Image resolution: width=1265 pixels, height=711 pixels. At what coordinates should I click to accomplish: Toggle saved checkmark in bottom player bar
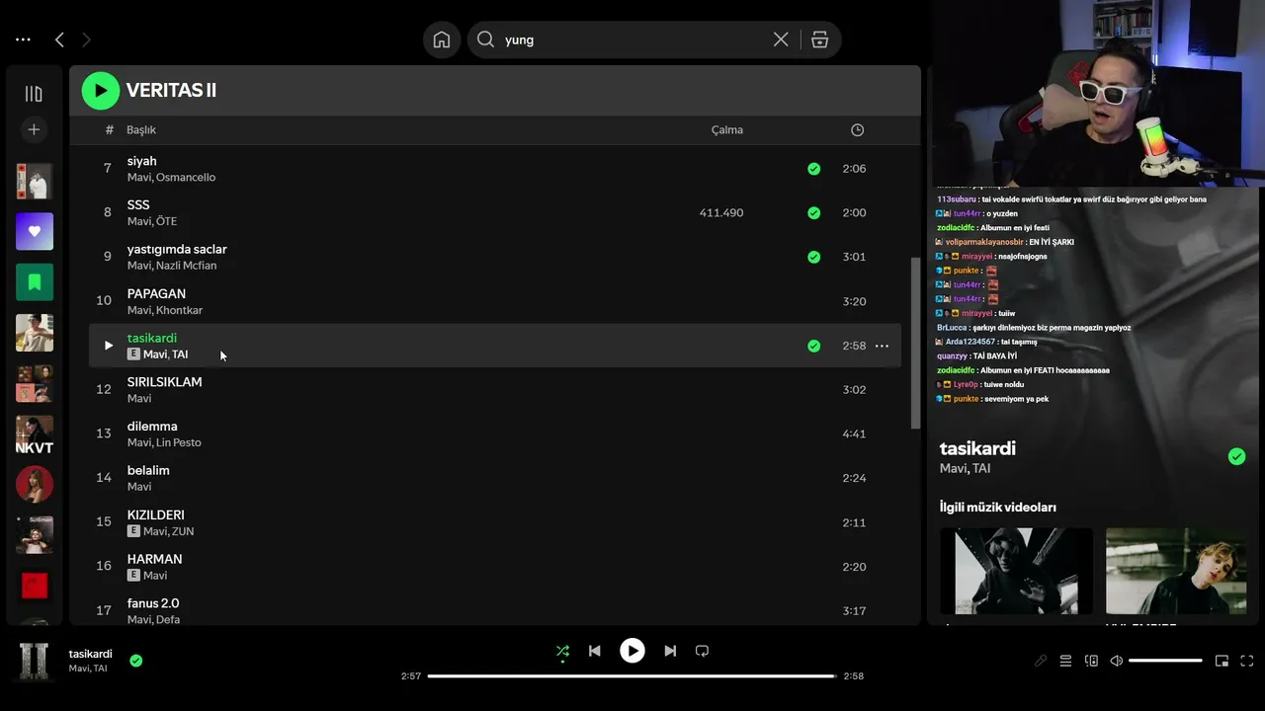coord(136,661)
